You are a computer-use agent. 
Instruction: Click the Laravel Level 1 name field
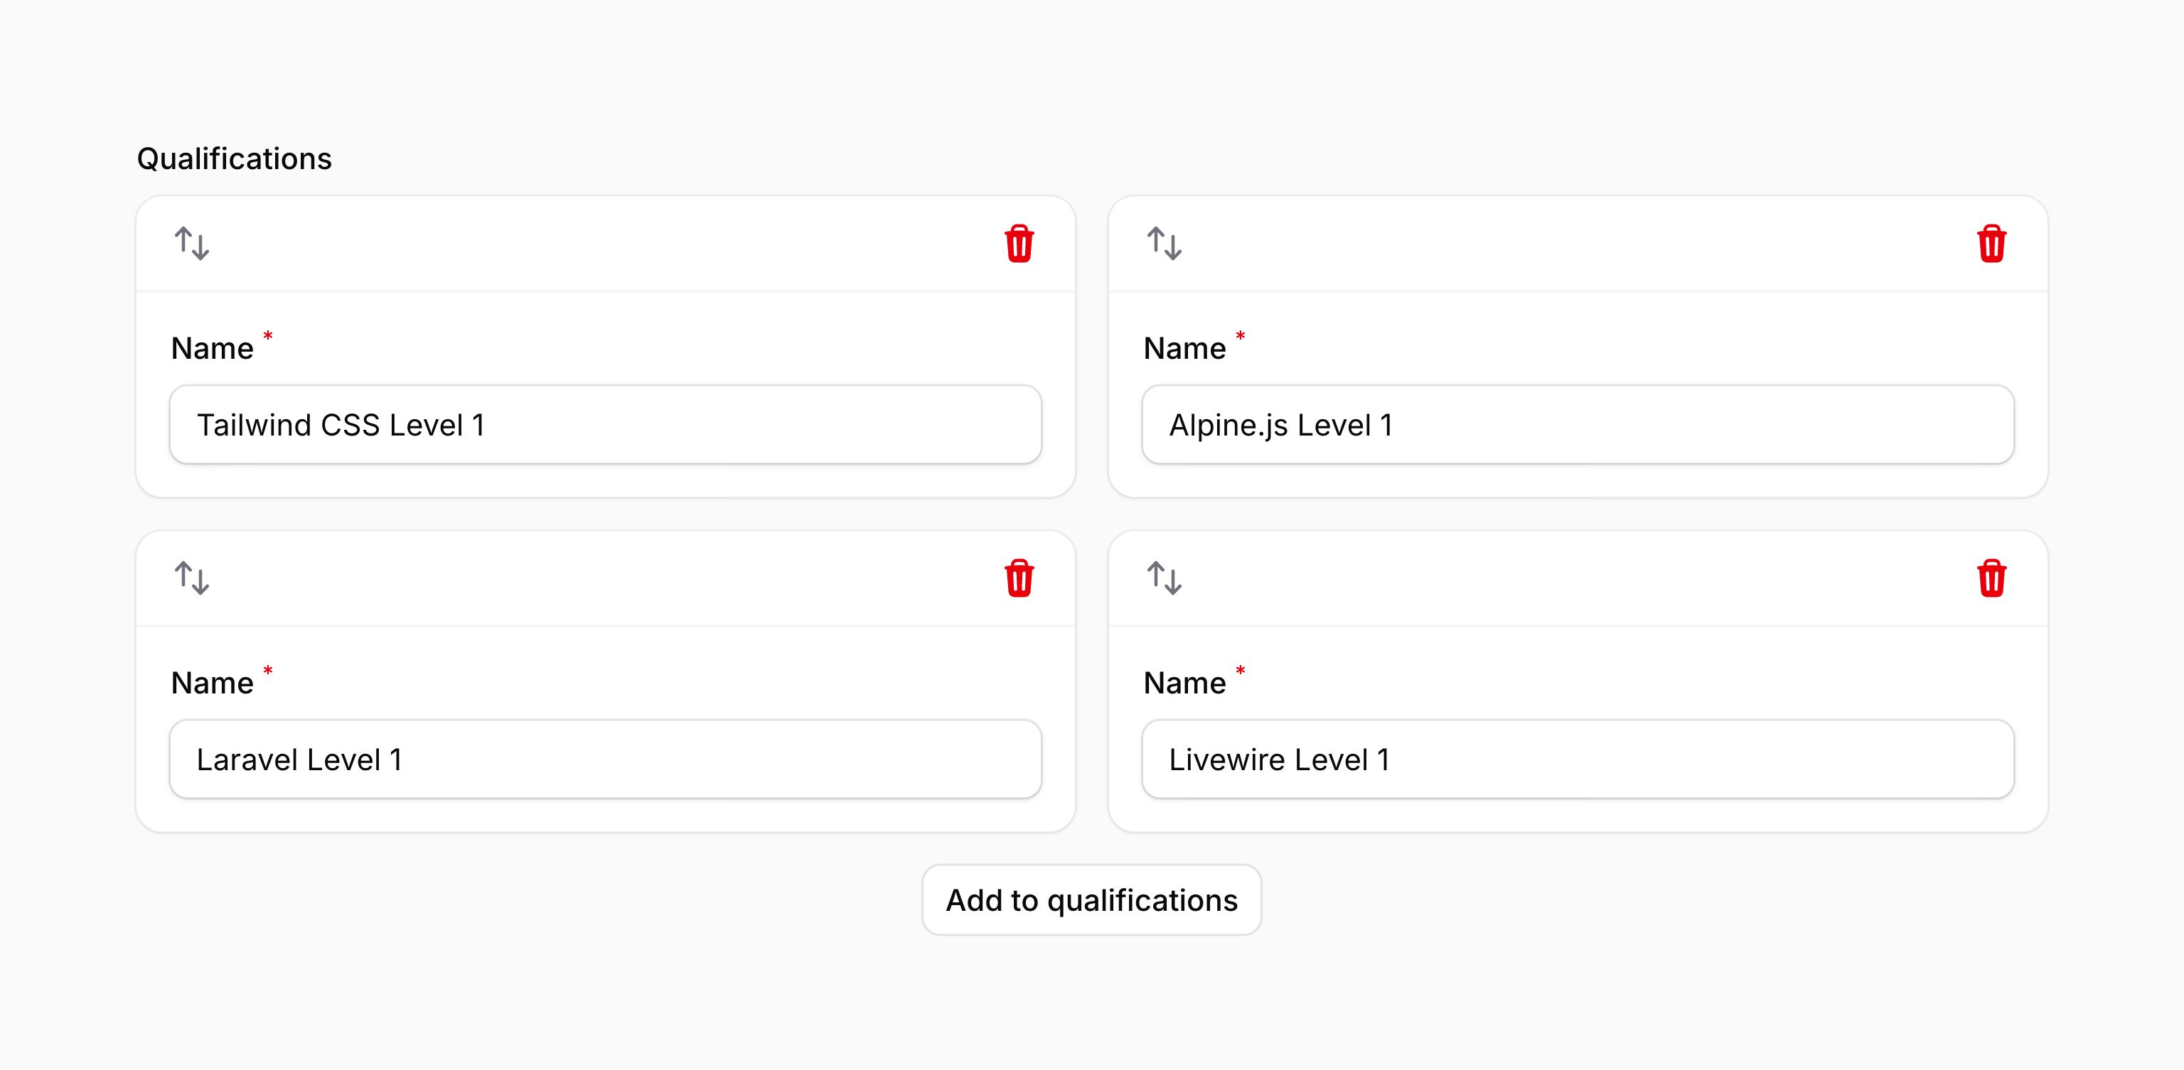[605, 759]
